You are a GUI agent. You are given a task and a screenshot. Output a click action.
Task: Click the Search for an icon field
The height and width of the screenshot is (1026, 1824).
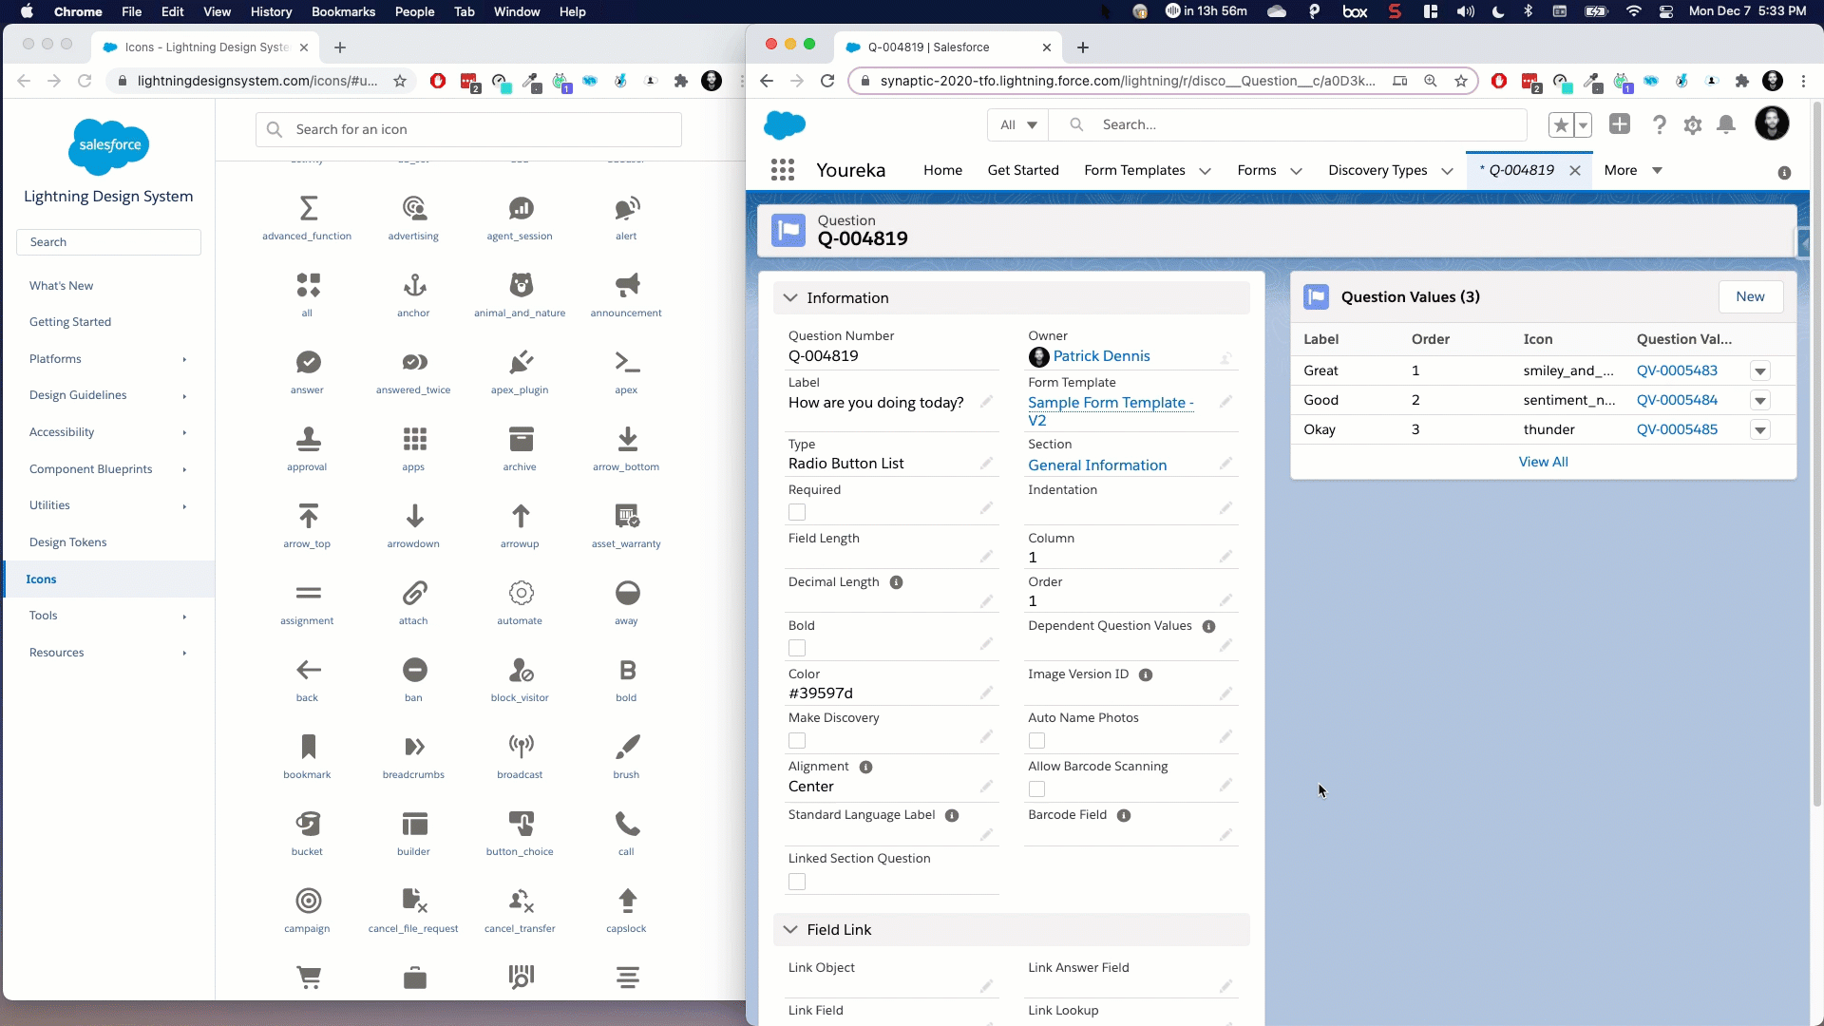click(x=468, y=129)
